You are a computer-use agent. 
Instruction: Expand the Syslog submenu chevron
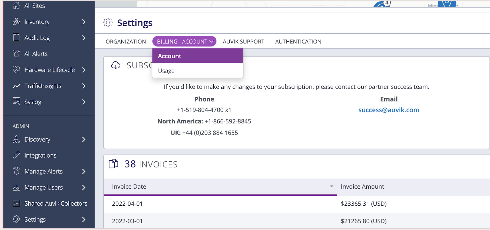(x=84, y=102)
